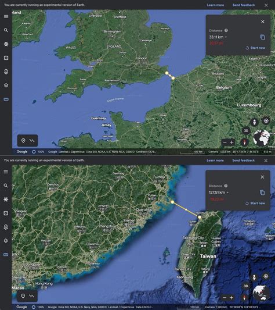Open Projects pin icon in top window sidebar
This screenshot has width=275, height=310.
6,72
